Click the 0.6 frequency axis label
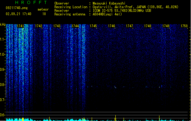Viewport: 191px width, 121px height. 2,115
